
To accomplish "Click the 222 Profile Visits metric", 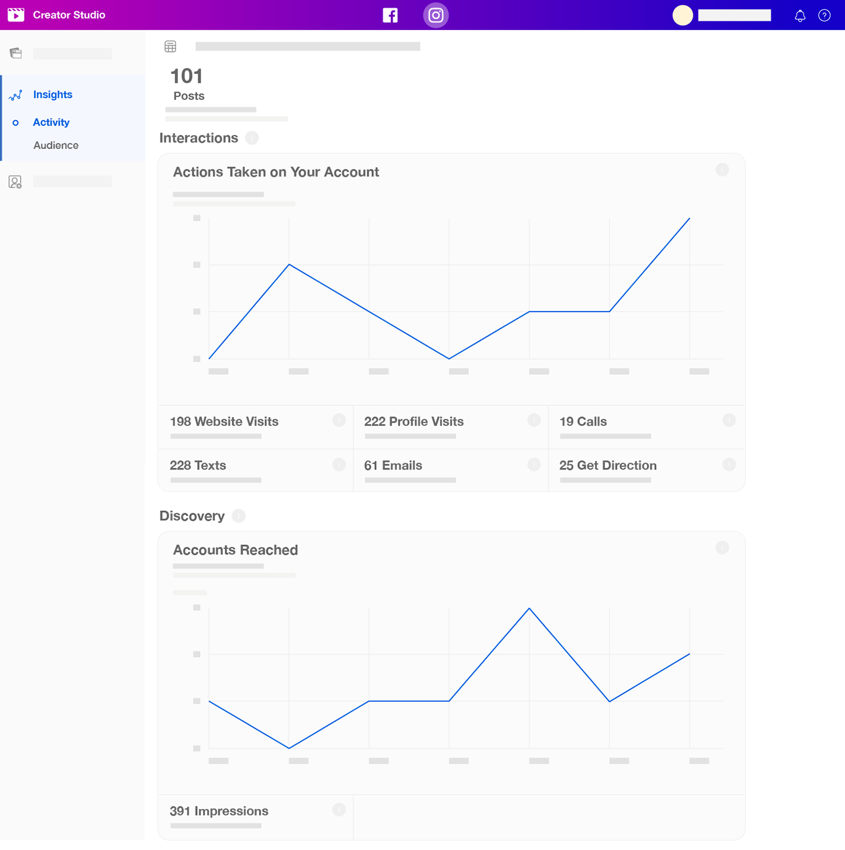I will [414, 421].
